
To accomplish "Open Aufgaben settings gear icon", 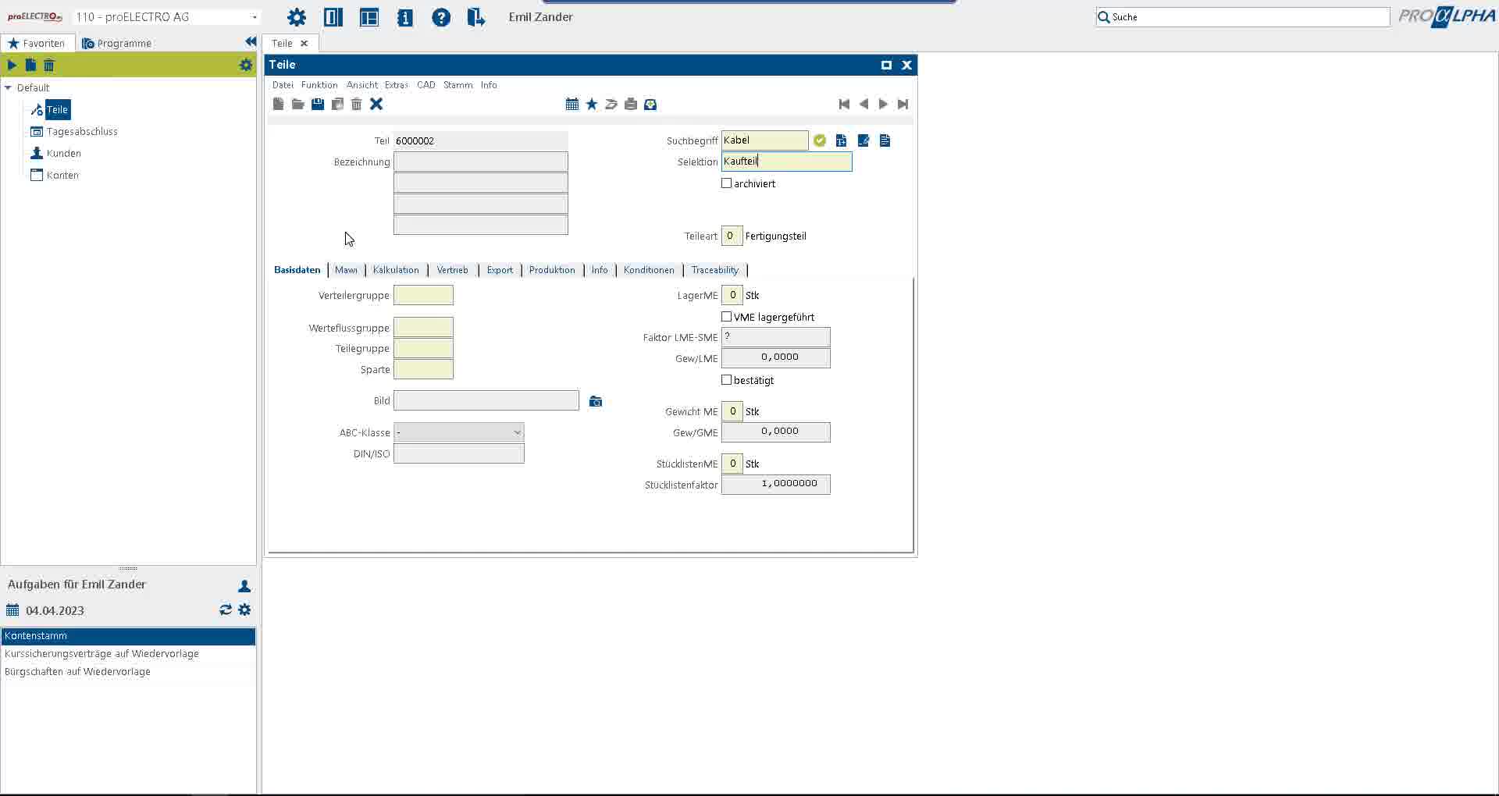I will [245, 609].
